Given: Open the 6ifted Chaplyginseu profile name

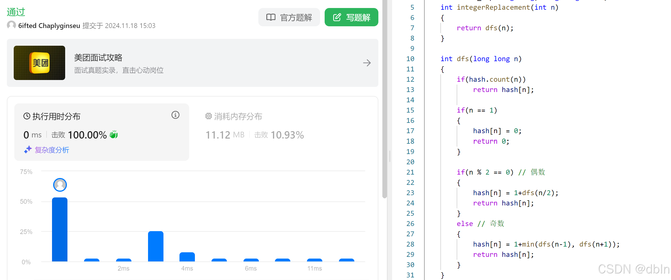Looking at the screenshot, I should tap(49, 26).
